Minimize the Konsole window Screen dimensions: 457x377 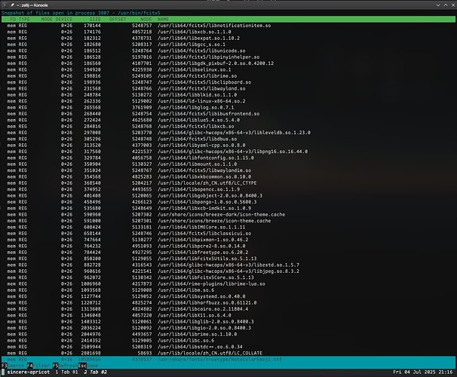437,5
